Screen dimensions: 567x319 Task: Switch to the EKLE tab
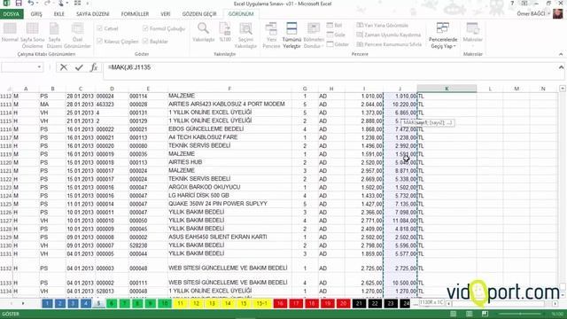pyautogui.click(x=59, y=14)
